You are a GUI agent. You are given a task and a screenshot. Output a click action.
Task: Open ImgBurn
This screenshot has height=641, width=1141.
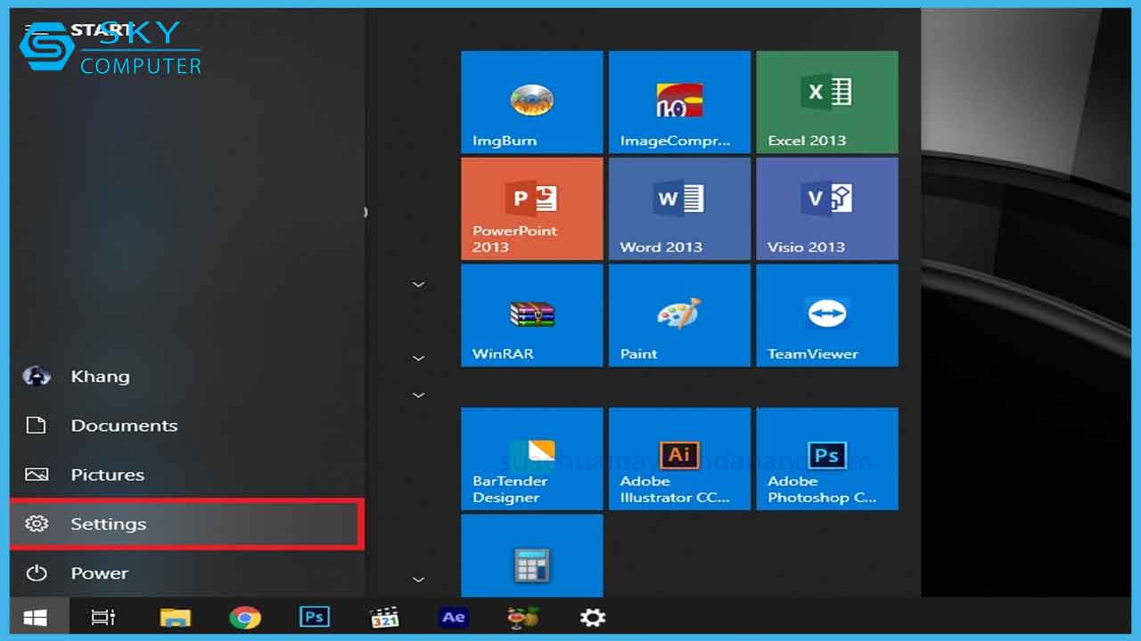click(531, 101)
